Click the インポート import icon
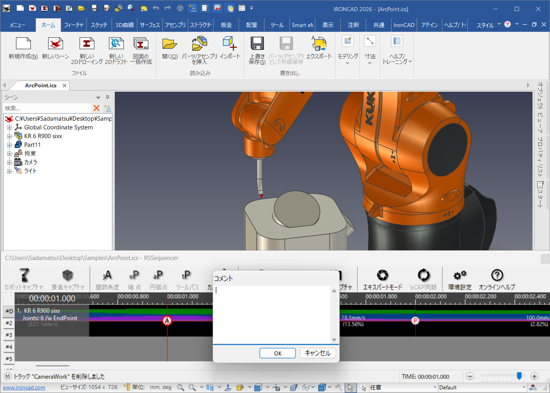This screenshot has height=393, width=550. [x=230, y=44]
